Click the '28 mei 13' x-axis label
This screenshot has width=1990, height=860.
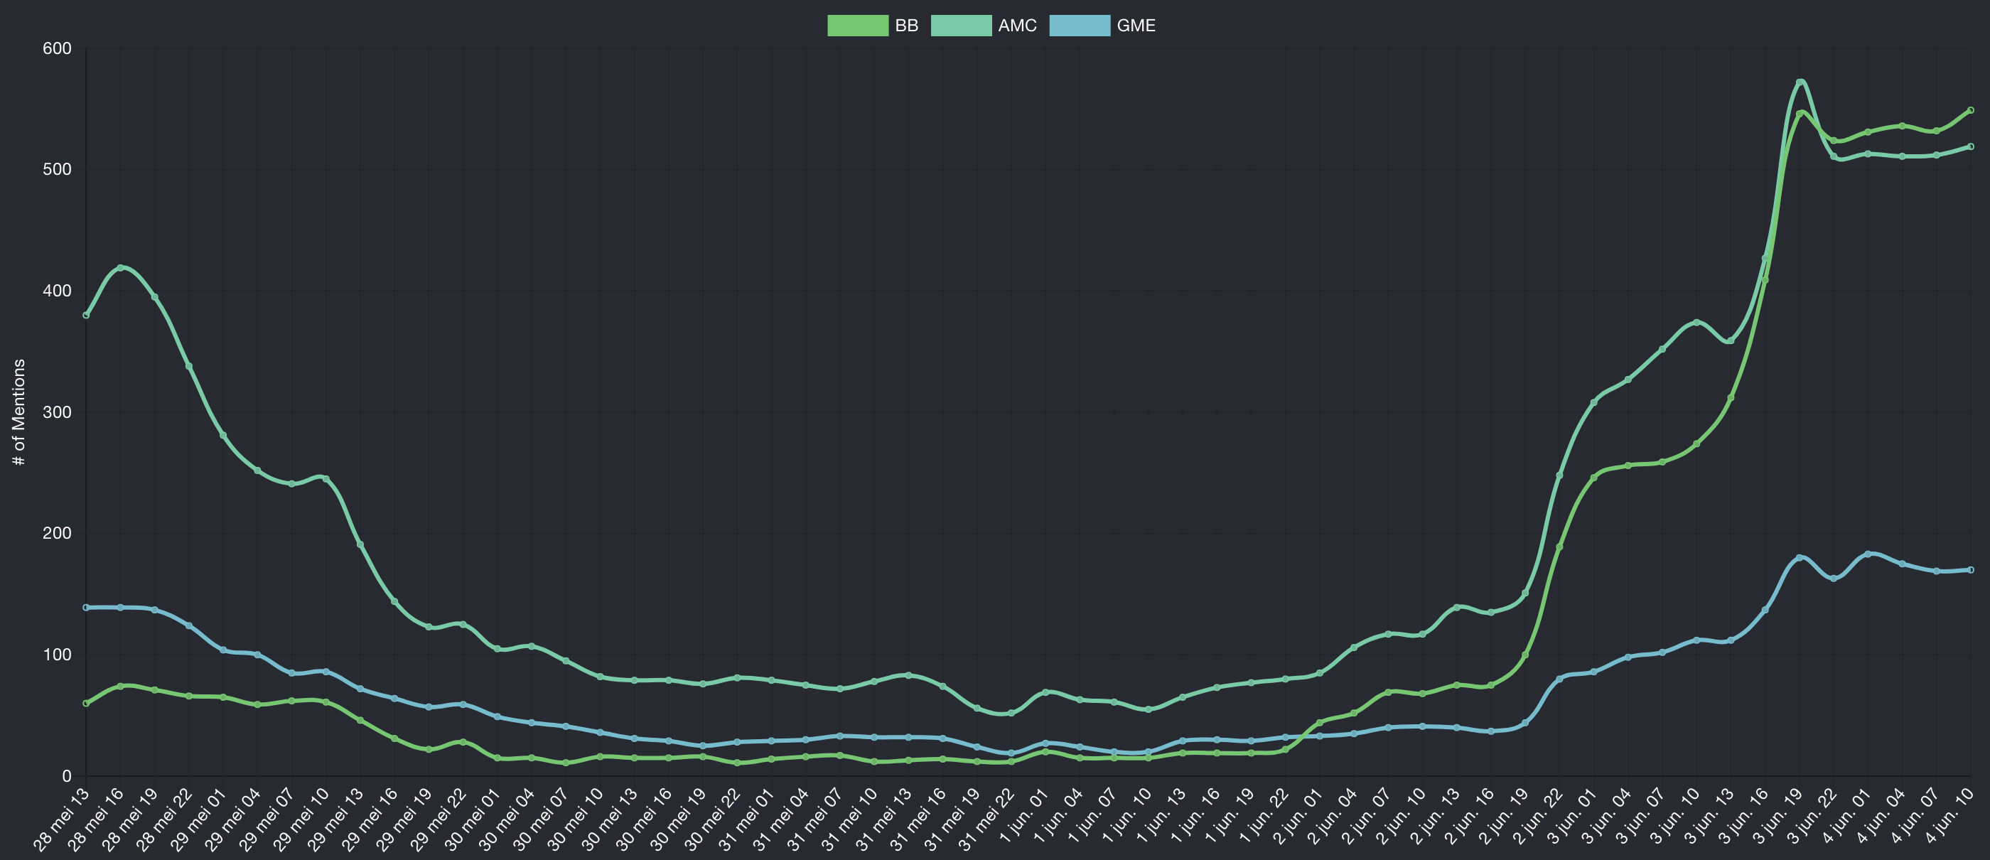pyautogui.click(x=62, y=819)
